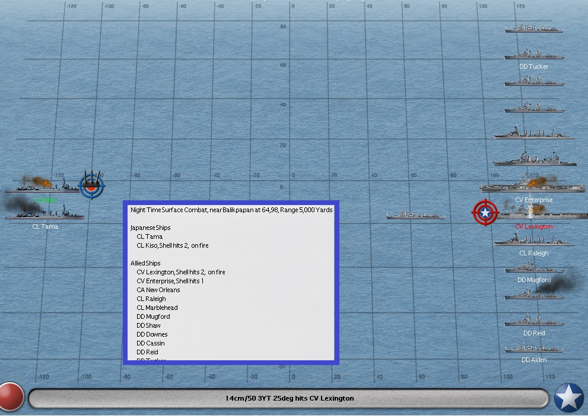The height and width of the screenshot is (416, 588).
Task: Click the CV Enterprise carrier sprite
Action: [532, 184]
